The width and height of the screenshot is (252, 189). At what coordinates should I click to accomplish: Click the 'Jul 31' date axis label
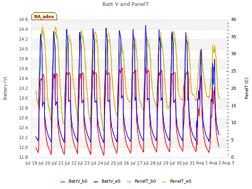tap(189, 163)
